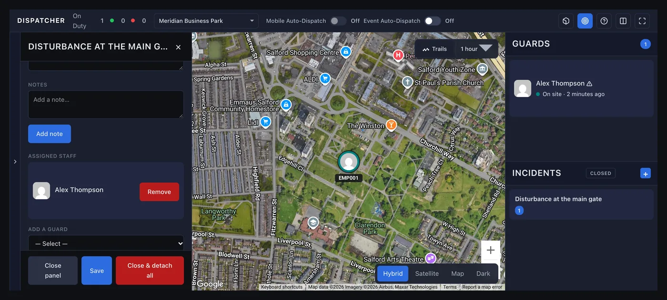Image resolution: width=667 pixels, height=300 pixels.
Task: Click St Paul's Parish Church pin
Action: coord(407,82)
